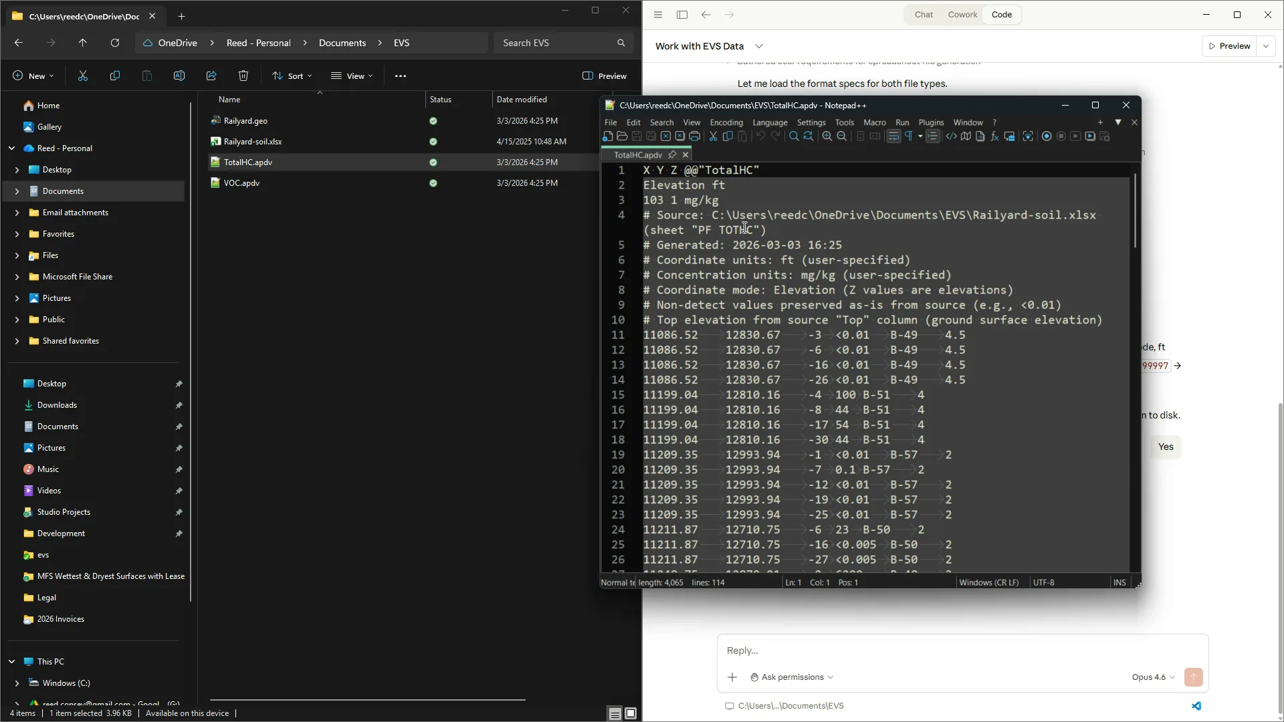1284x722 pixels.
Task: Click Notepad++ Zoom Out toolbar icon
Action: pos(842,136)
